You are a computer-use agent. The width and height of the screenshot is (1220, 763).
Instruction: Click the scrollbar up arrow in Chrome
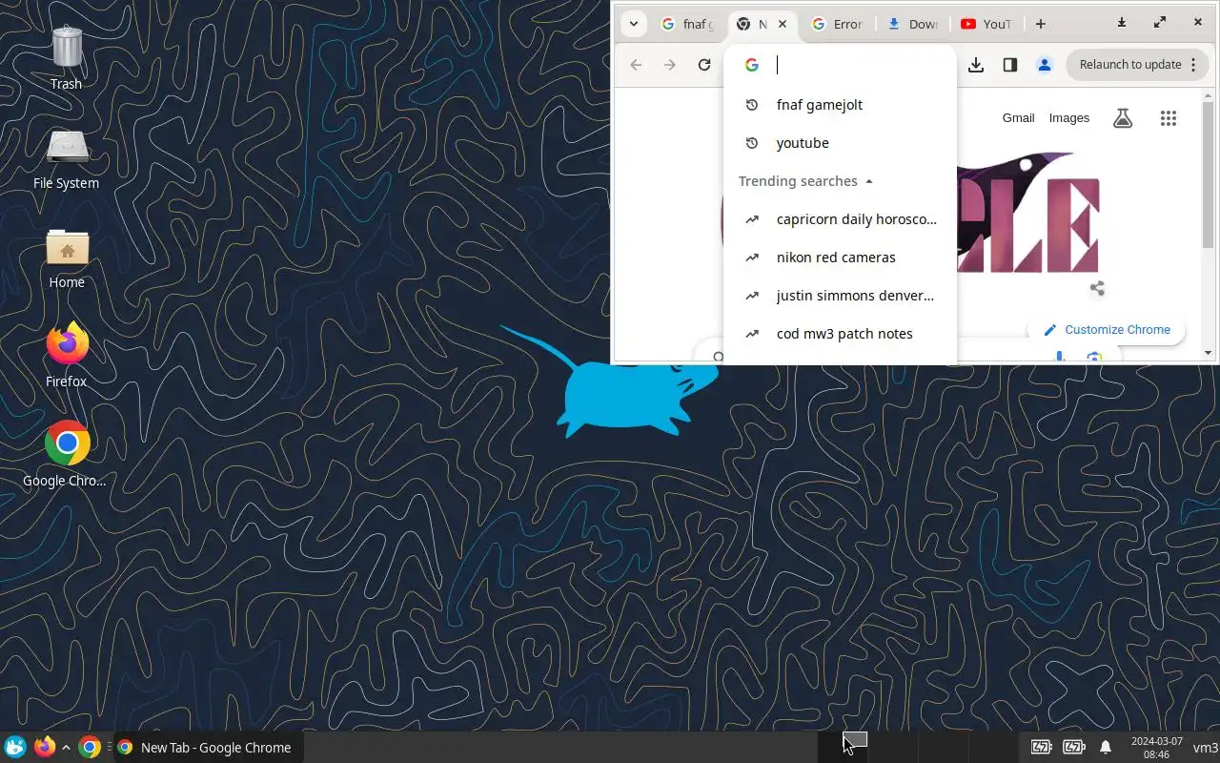pos(1209,94)
